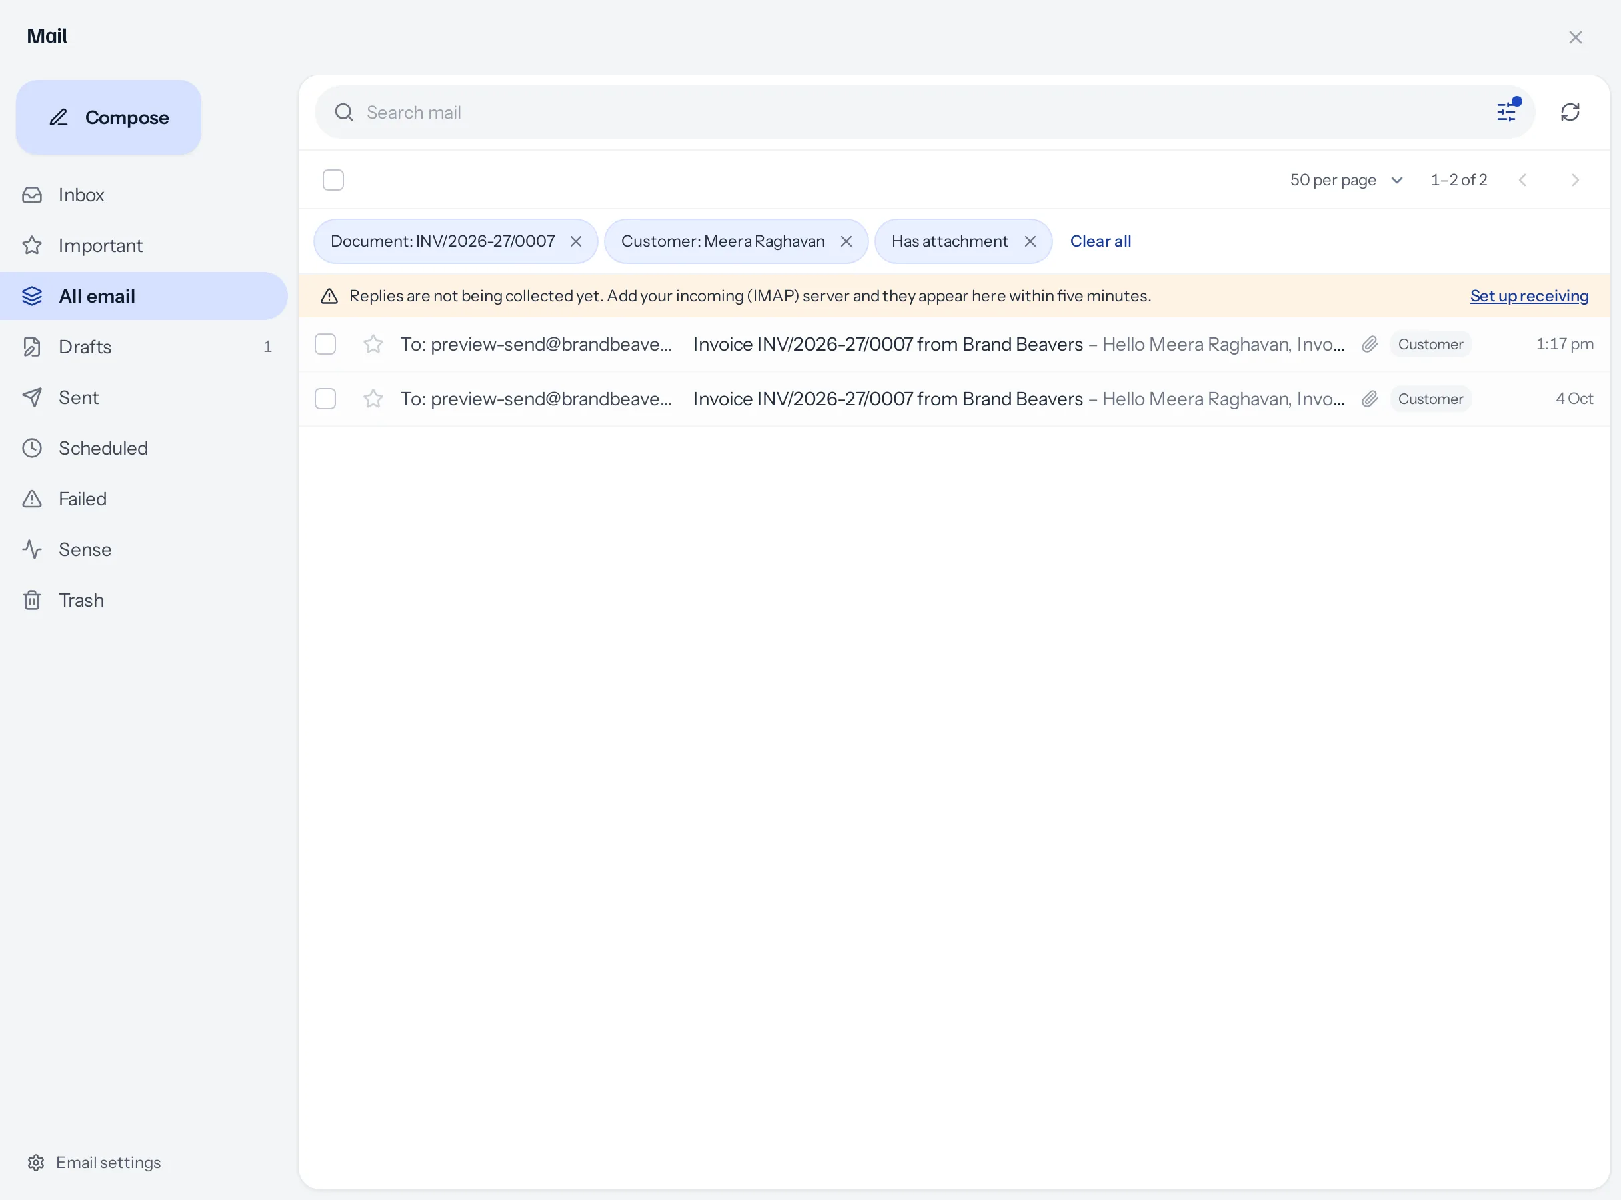Open the Drafts folder
This screenshot has height=1200, width=1621.
coord(144,347)
